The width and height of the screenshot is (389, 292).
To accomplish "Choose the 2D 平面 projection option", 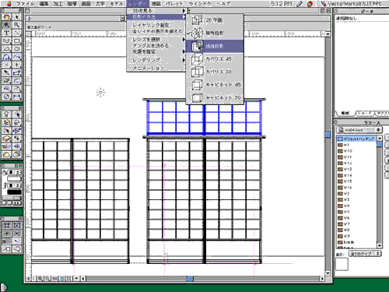I will pyautogui.click(x=215, y=20).
